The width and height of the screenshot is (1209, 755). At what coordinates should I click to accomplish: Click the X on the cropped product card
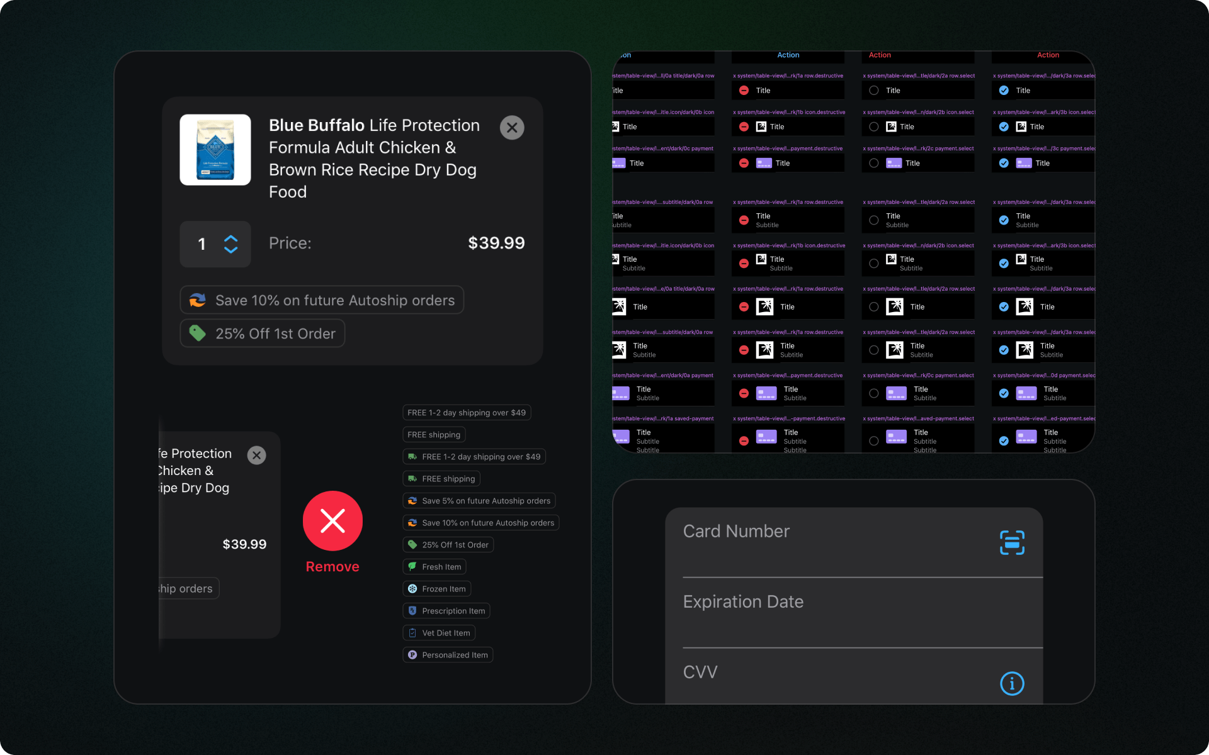pyautogui.click(x=256, y=455)
